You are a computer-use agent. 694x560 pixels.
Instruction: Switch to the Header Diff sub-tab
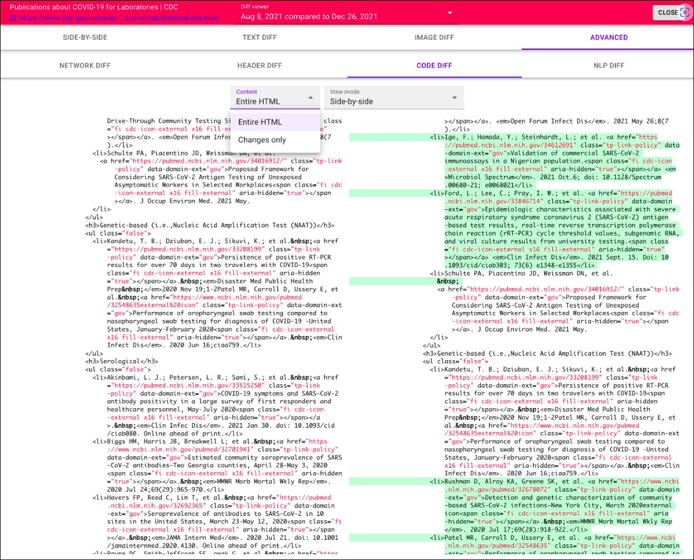259,65
